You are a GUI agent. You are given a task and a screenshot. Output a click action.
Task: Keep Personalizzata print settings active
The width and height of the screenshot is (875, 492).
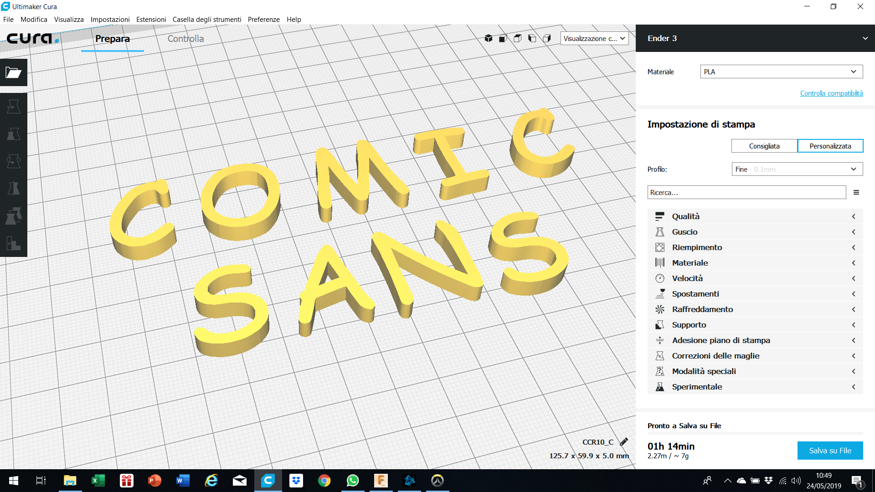(x=830, y=146)
